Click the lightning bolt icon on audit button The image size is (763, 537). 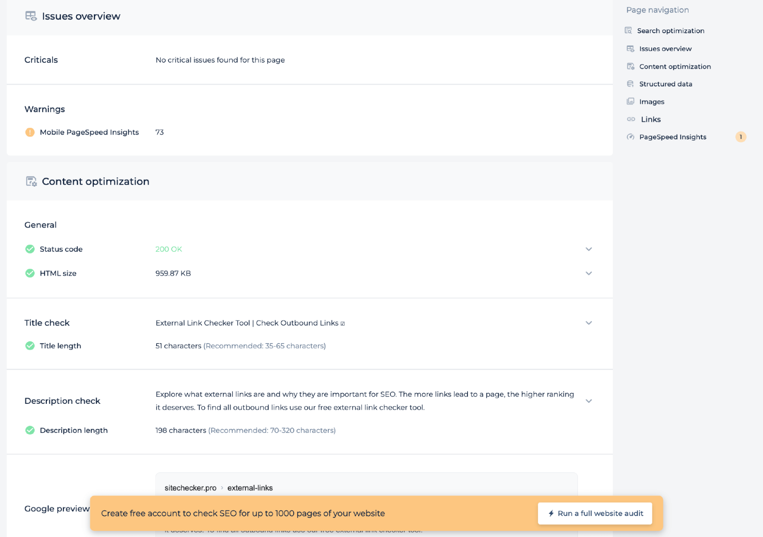click(551, 513)
